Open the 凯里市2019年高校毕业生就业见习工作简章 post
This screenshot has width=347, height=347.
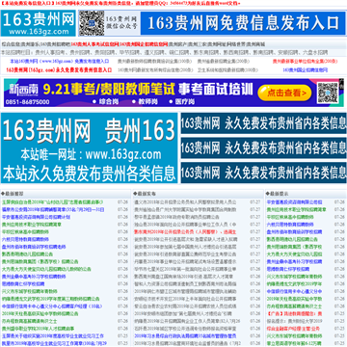coord(54,343)
